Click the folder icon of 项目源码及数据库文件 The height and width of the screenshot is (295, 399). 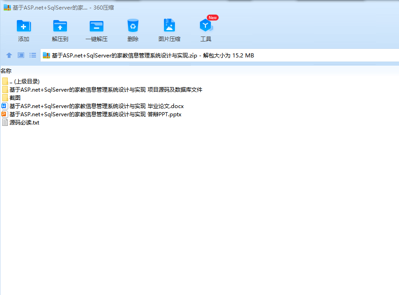(x=5, y=89)
